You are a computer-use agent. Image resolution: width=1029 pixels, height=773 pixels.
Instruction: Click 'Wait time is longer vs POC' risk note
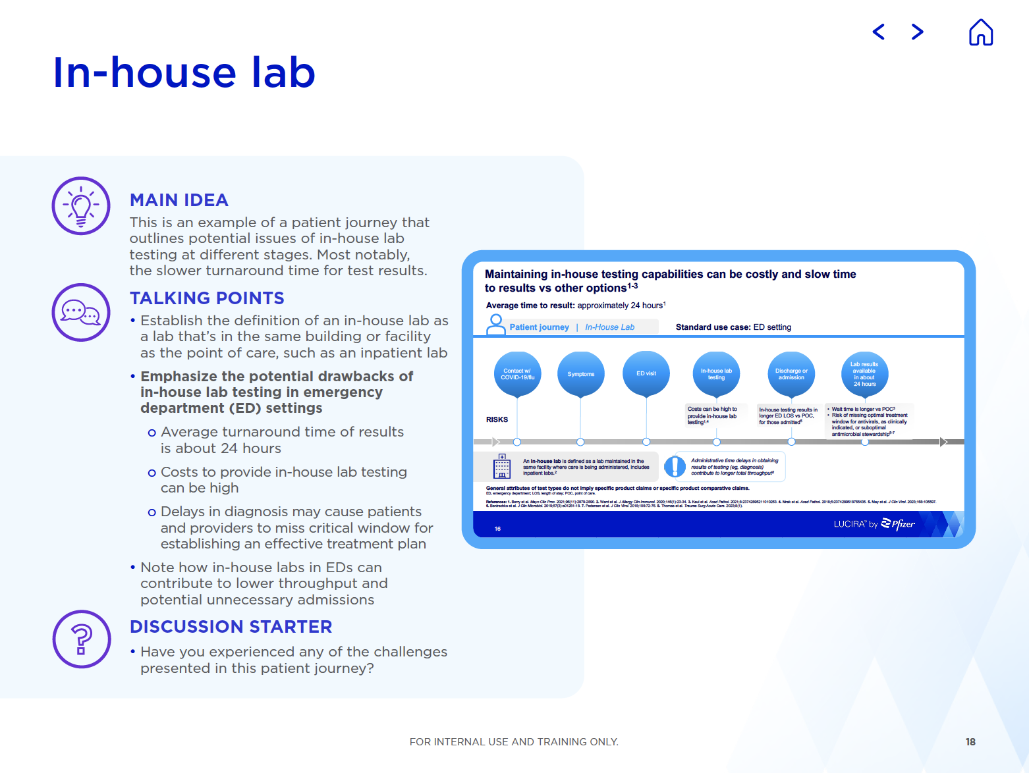pos(868,421)
